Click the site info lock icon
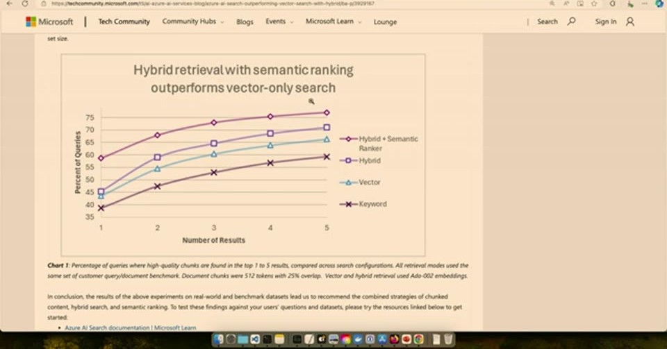The height and width of the screenshot is (349, 667). 43,3
